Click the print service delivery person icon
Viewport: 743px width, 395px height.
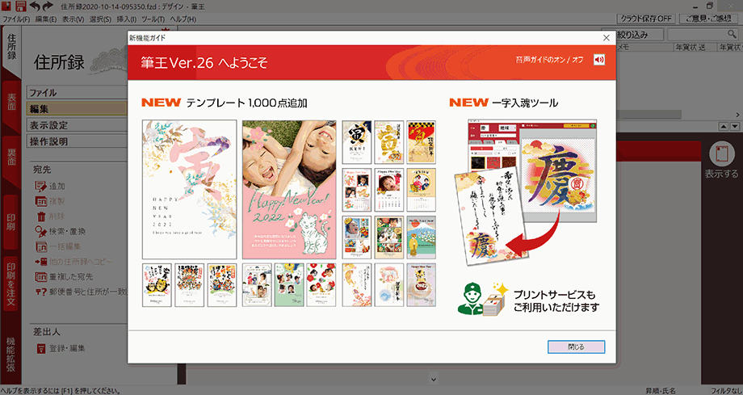click(x=482, y=299)
